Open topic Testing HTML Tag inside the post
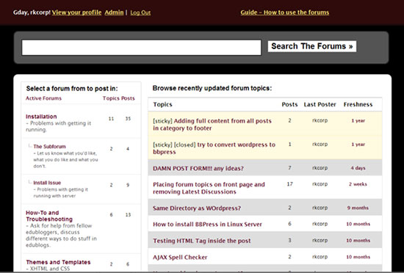 pyautogui.click(x=202, y=241)
